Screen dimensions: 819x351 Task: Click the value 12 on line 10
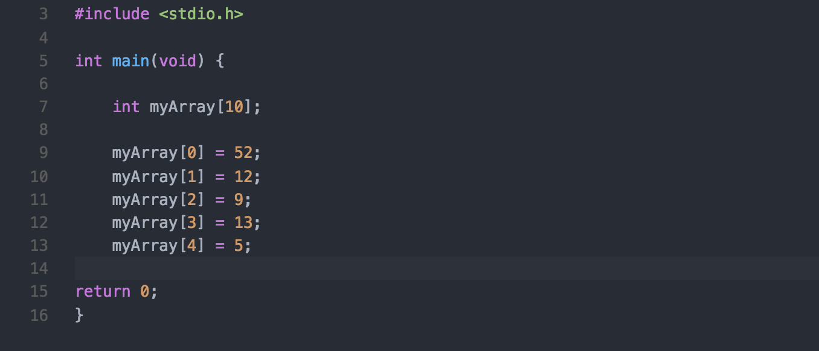pos(243,177)
